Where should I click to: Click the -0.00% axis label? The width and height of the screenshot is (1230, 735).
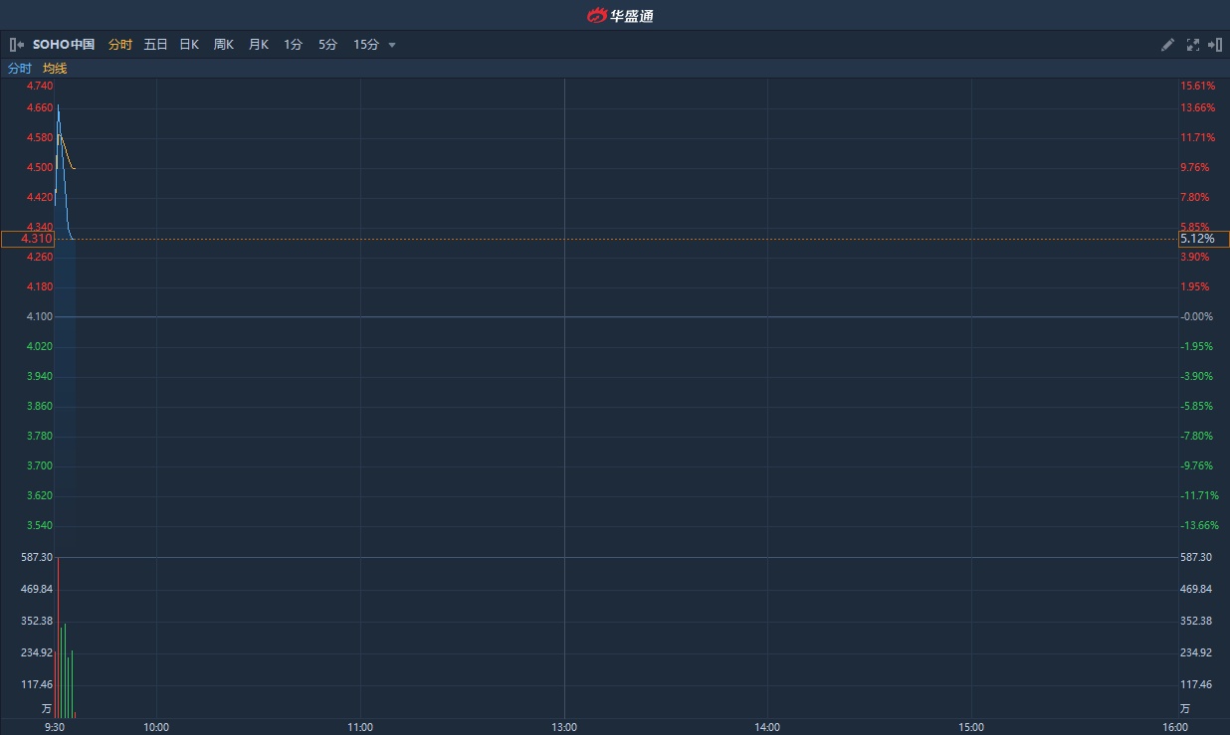1197,316
